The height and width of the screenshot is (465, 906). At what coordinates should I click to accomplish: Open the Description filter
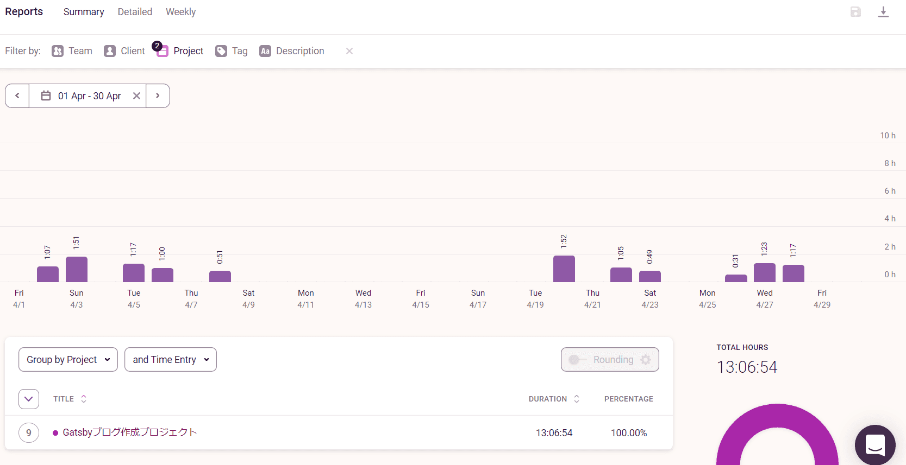coord(292,51)
